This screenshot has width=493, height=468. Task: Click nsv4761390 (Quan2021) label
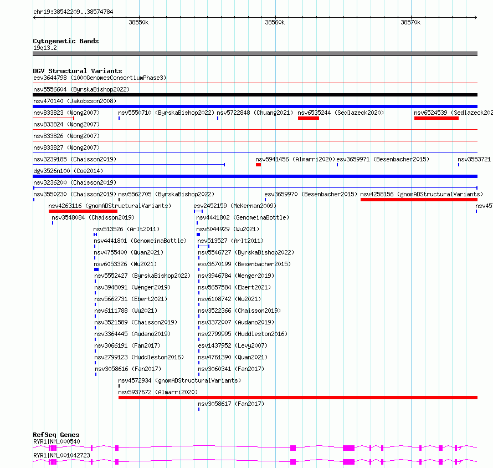pyautogui.click(x=233, y=357)
